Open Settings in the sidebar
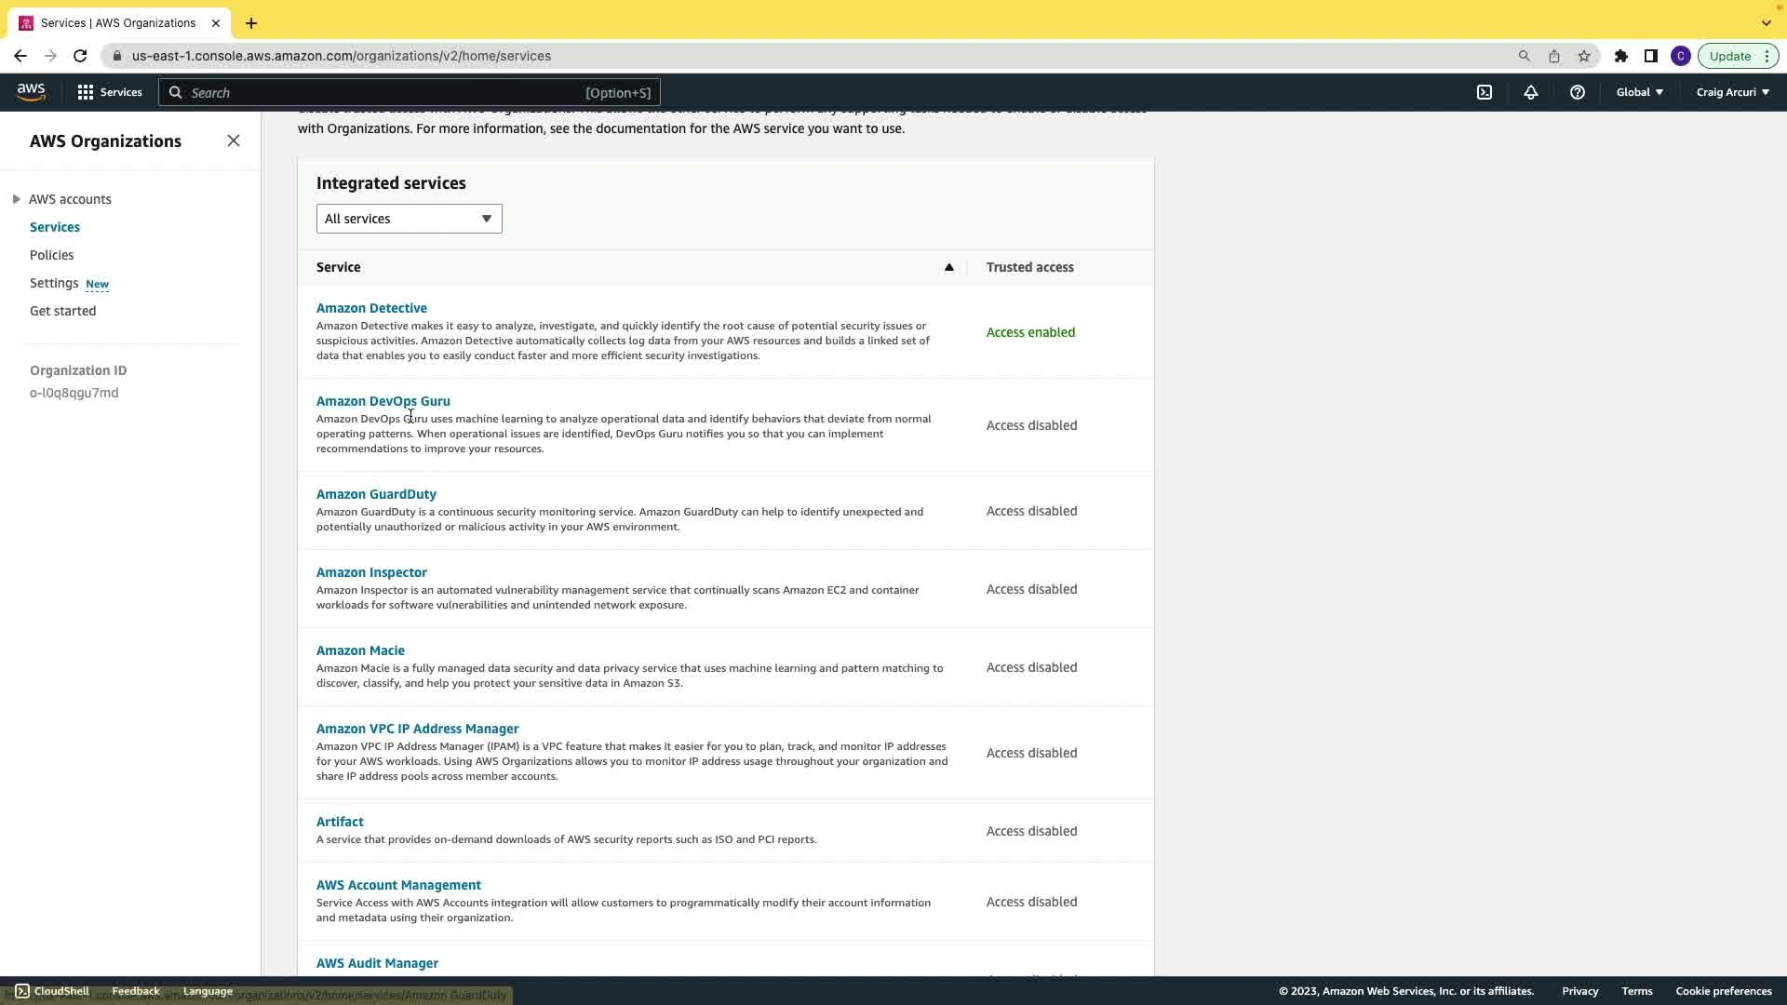Image resolution: width=1787 pixels, height=1005 pixels. (x=54, y=283)
